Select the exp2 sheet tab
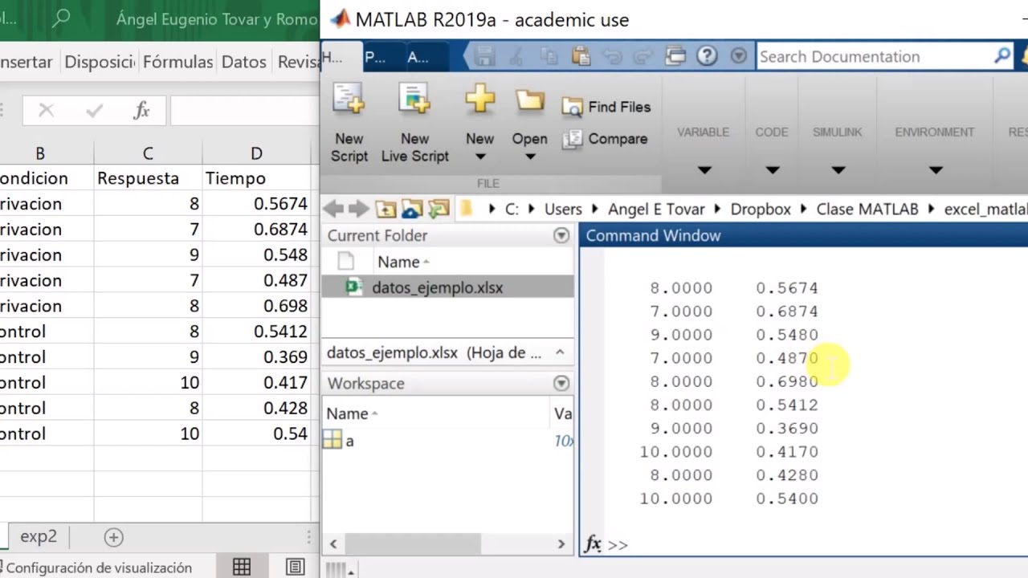The image size is (1028, 578). [x=39, y=536]
